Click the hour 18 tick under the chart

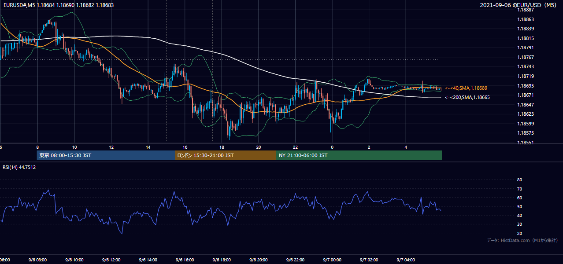[x=222, y=147]
